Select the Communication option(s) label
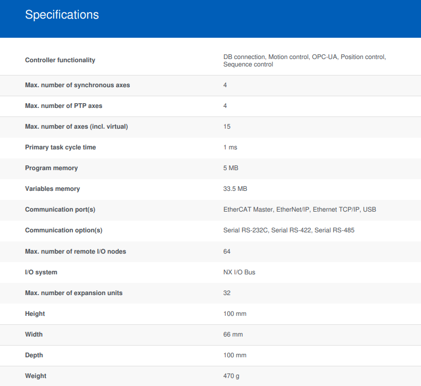Screen dimensions: 421x386 64,230
